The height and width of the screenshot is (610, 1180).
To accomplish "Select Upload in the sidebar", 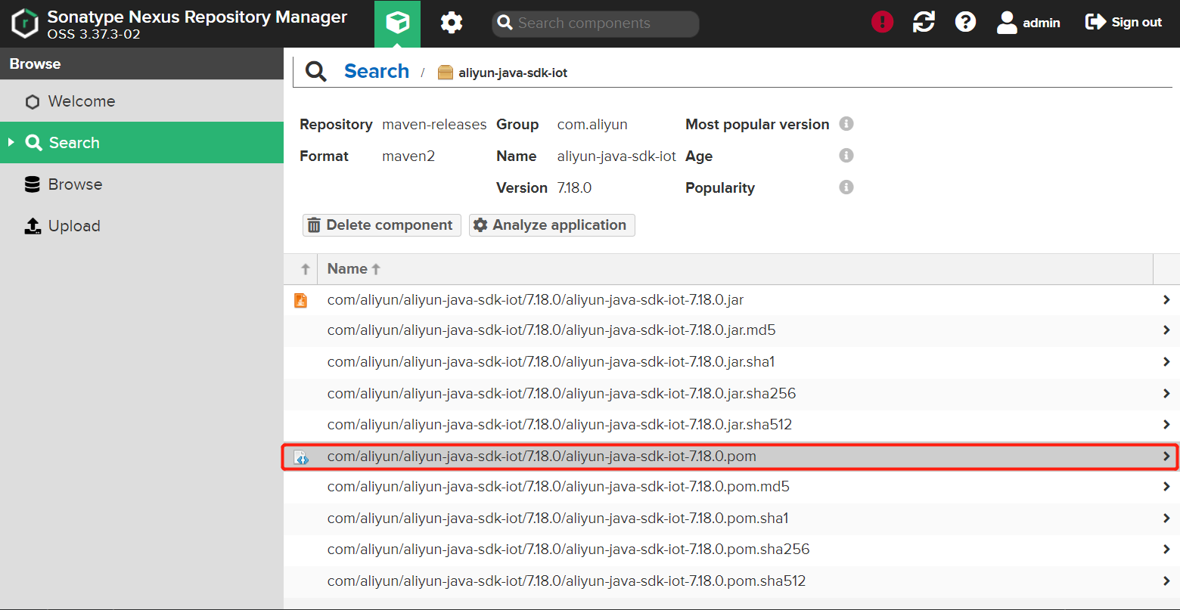I will [141, 226].
